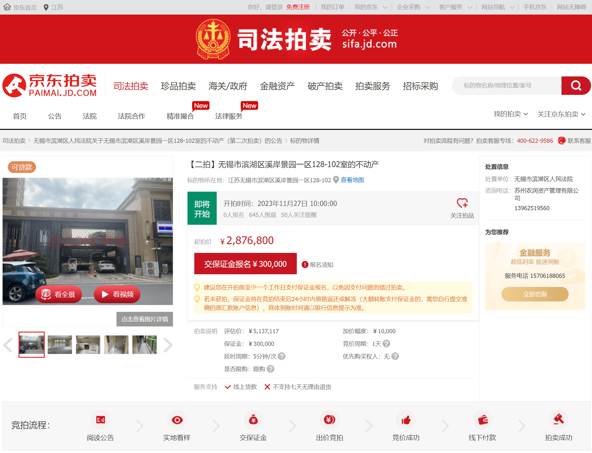The width and height of the screenshot is (592, 453).
Task: Select the second property thumbnail image
Action: click(60, 345)
